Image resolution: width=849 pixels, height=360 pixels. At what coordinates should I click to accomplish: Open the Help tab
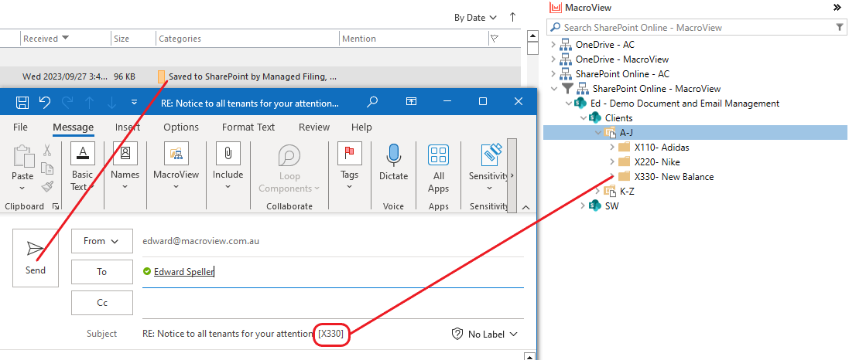(x=361, y=127)
